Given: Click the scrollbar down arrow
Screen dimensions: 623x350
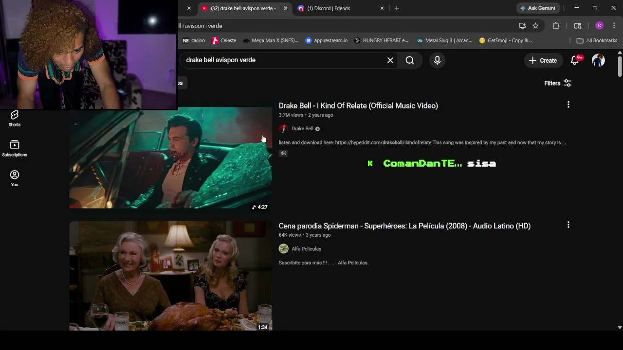Looking at the screenshot, I should [x=620, y=328].
